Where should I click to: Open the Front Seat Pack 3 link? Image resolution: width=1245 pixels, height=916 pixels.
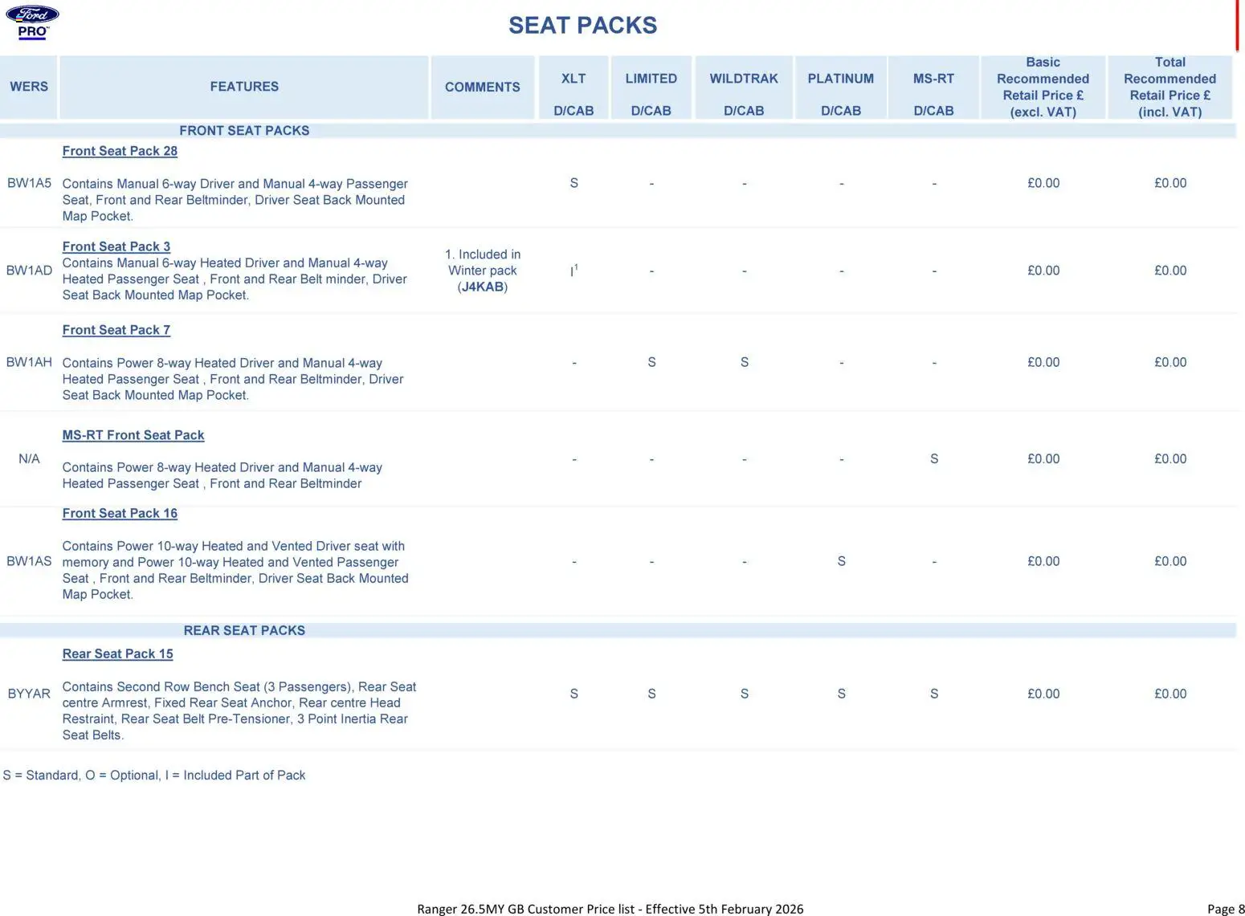(x=116, y=246)
